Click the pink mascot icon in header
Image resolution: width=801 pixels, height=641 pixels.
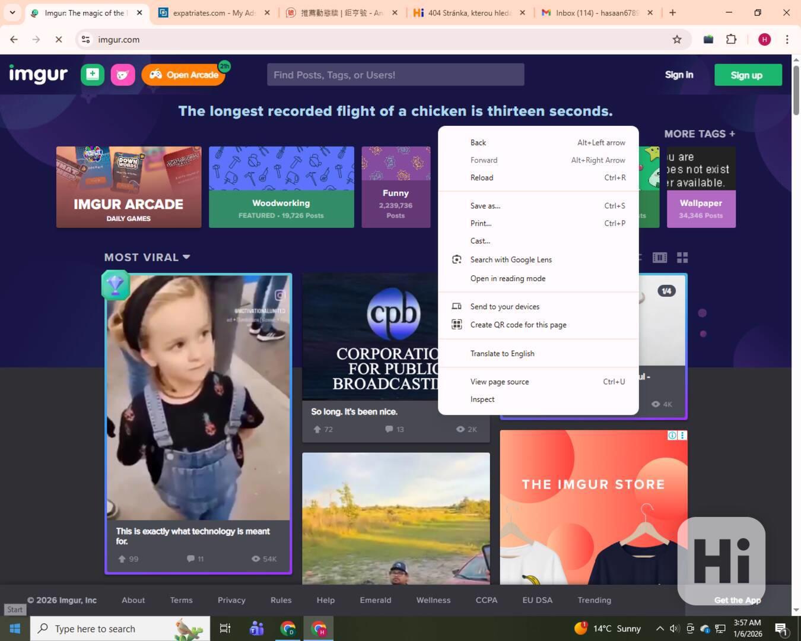tap(123, 75)
